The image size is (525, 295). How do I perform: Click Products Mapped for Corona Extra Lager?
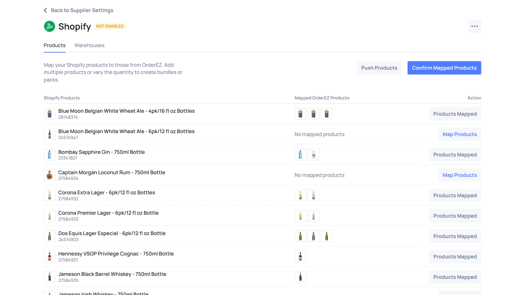[x=455, y=195]
